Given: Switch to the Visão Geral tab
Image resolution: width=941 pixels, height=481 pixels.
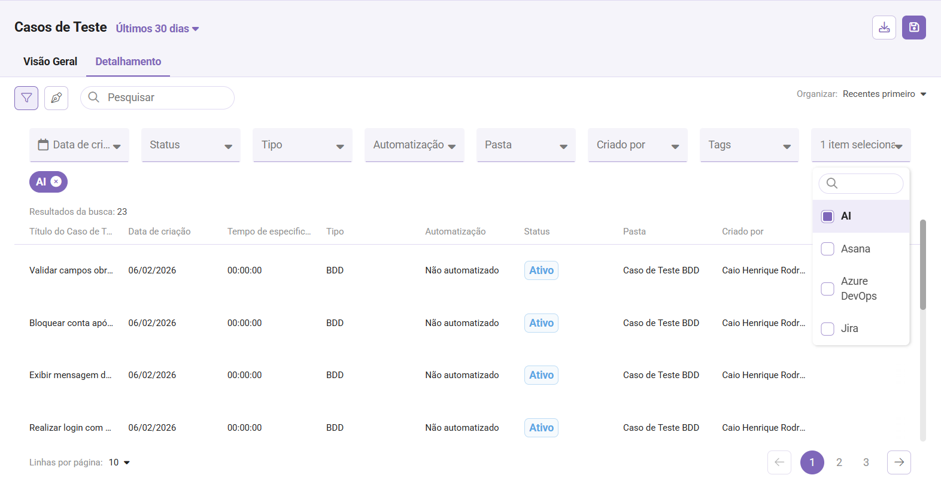Looking at the screenshot, I should 50,62.
